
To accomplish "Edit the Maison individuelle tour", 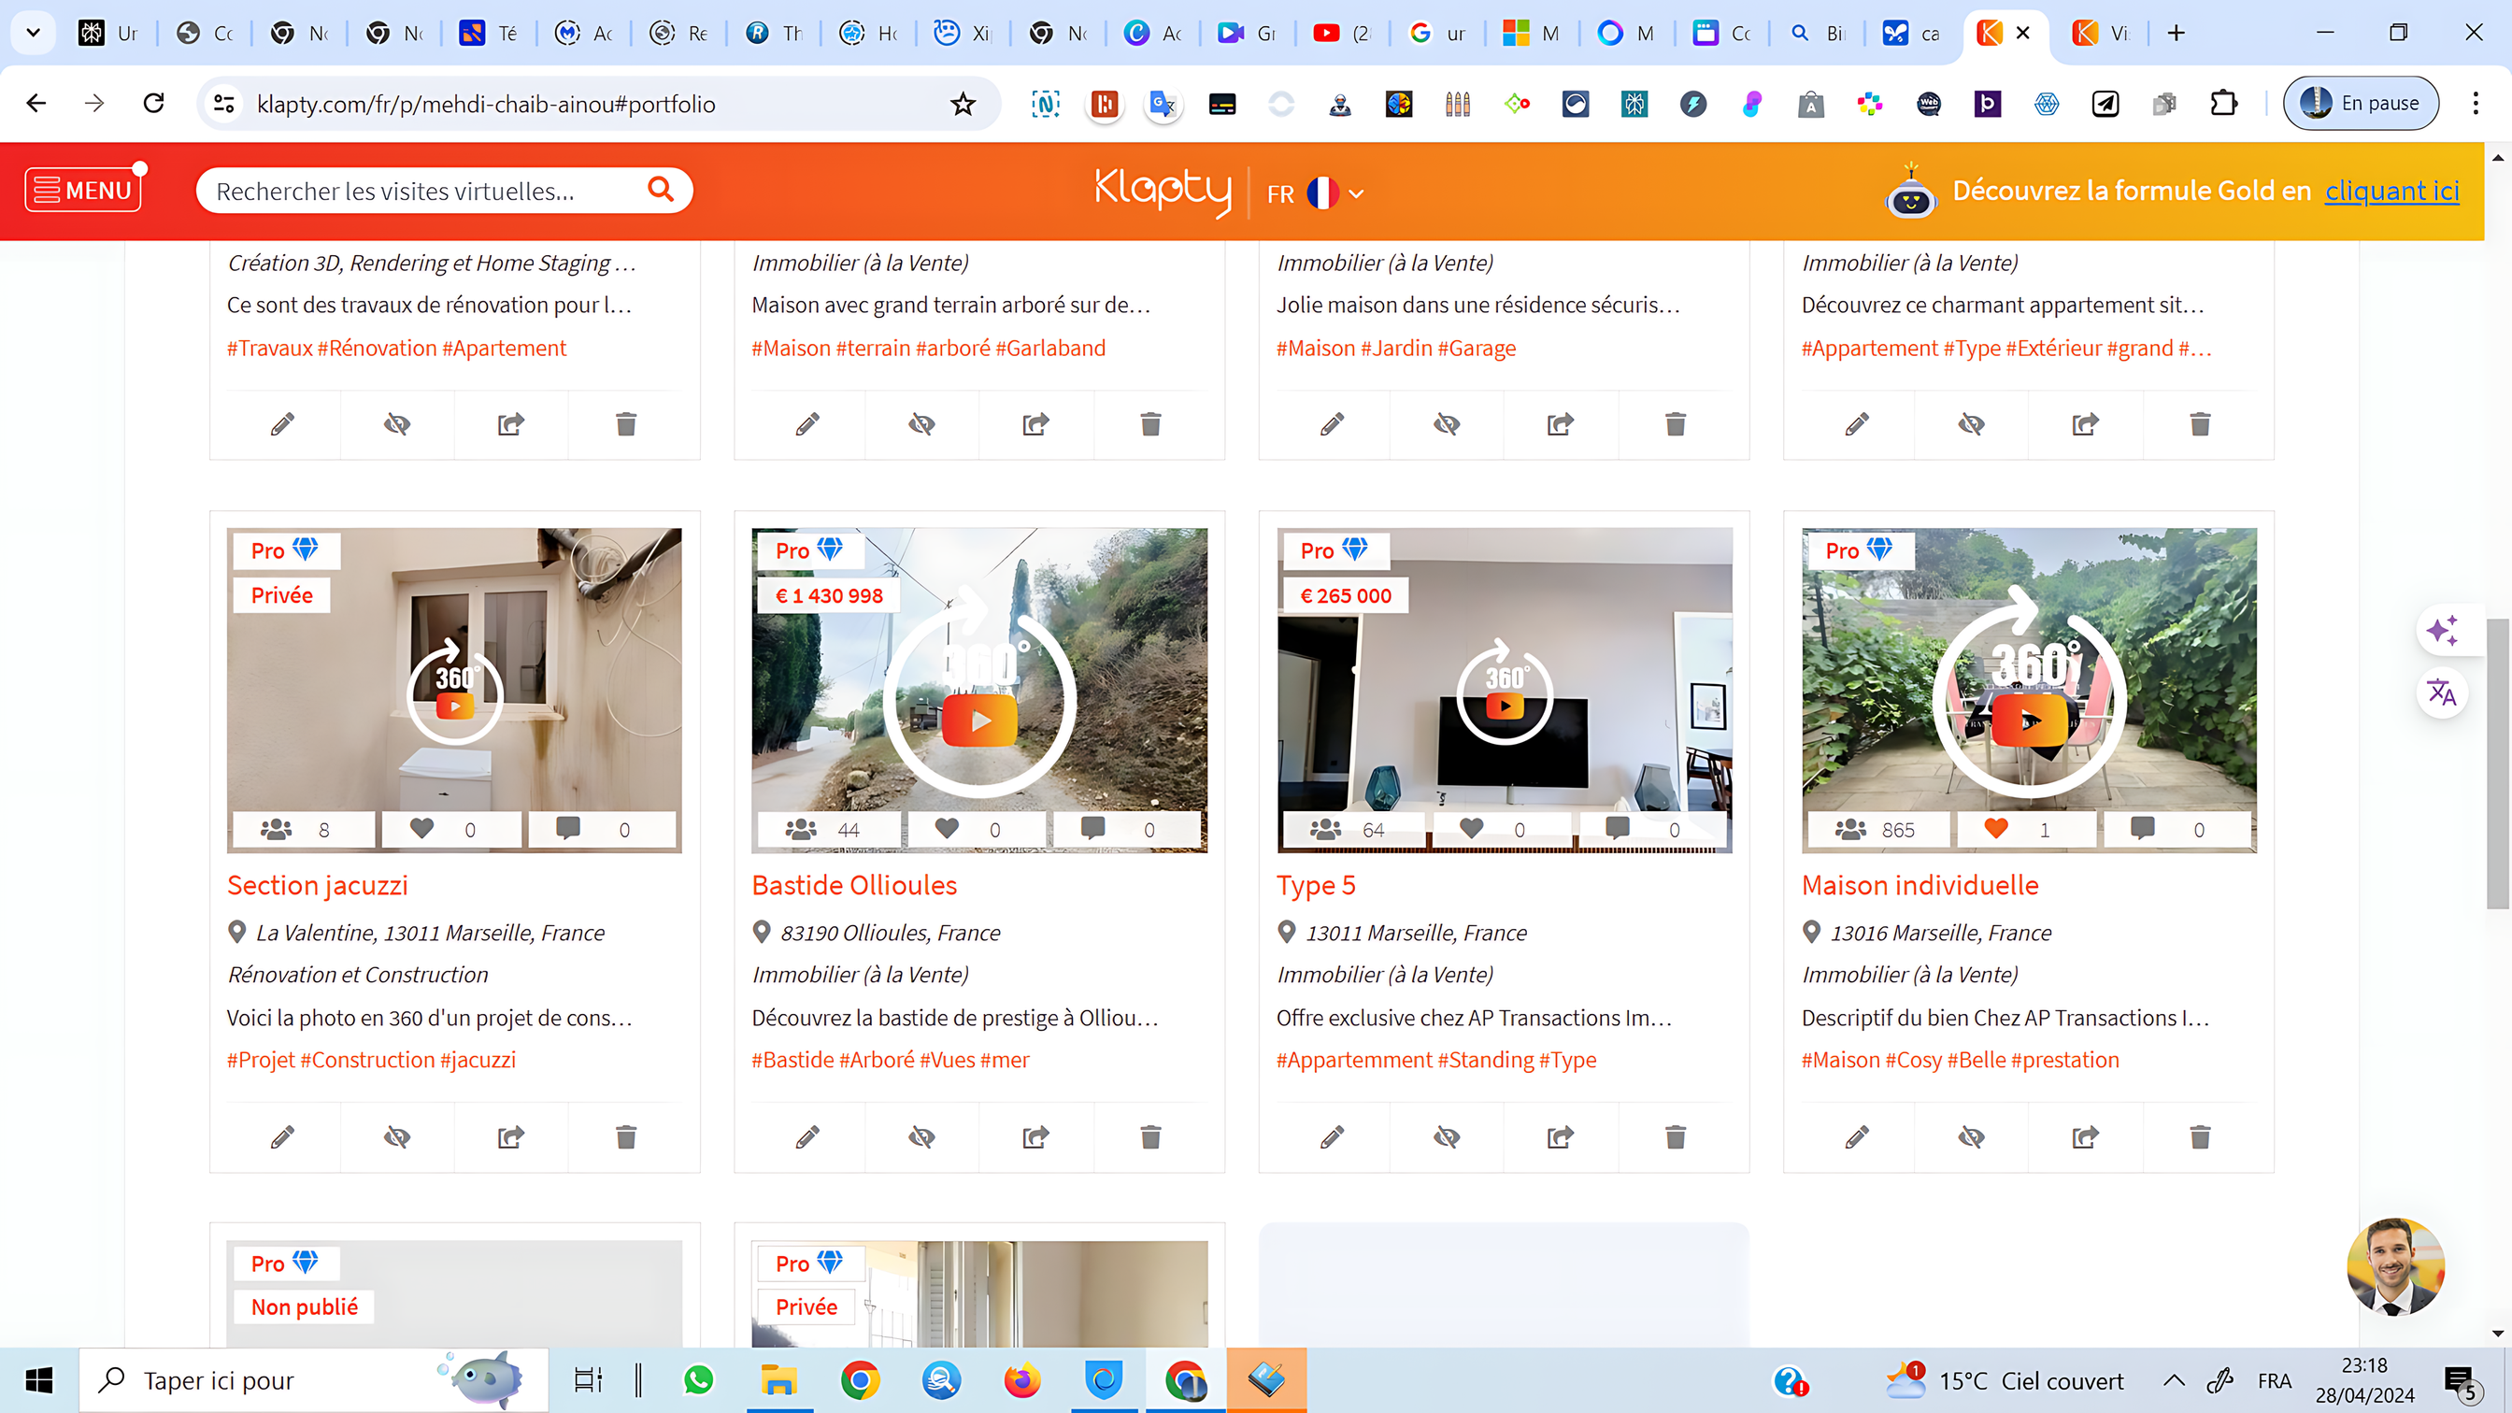I will (1857, 1136).
